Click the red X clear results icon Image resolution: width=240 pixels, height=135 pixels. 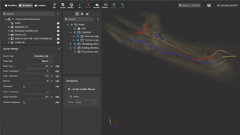pos(88,5)
